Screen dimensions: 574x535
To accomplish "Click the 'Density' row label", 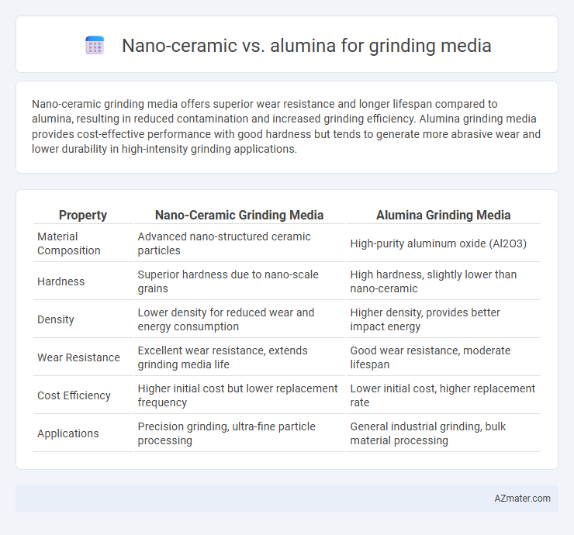I will click(56, 319).
